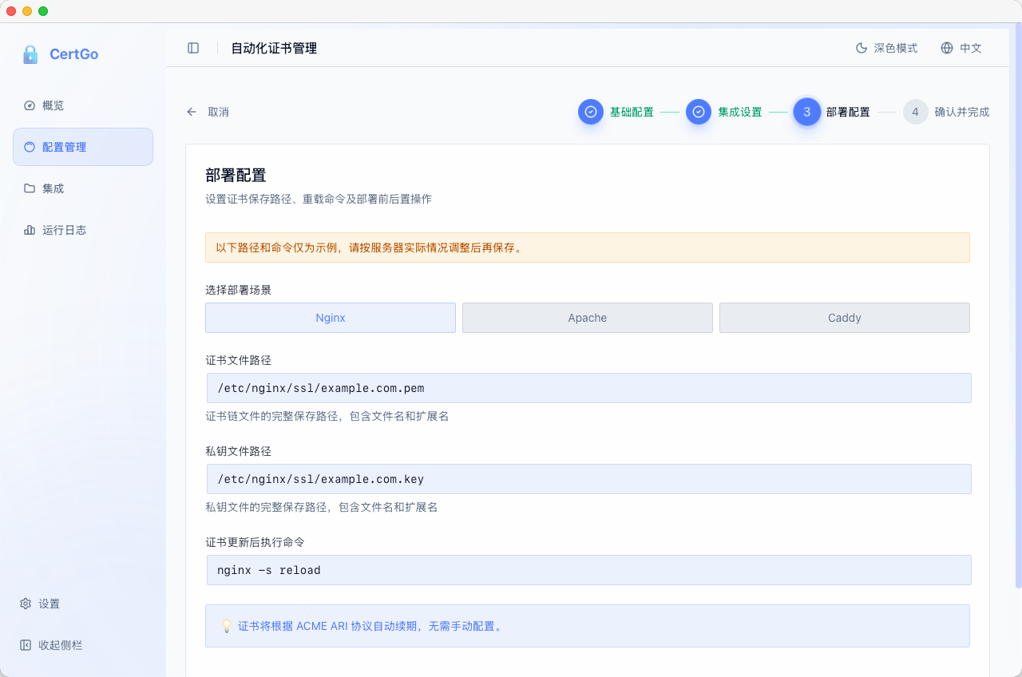Collapse sidebar via 收起侧栏
Viewport: 1022px width, 677px height.
pos(83,645)
